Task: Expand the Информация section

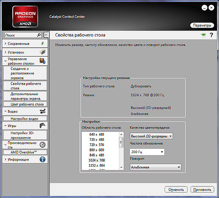Action: tap(5, 159)
